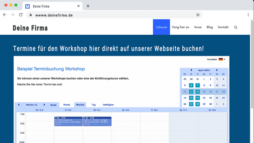This screenshot has width=254, height=143.
Task: Click the Woche 15 label
Action: [31, 105]
